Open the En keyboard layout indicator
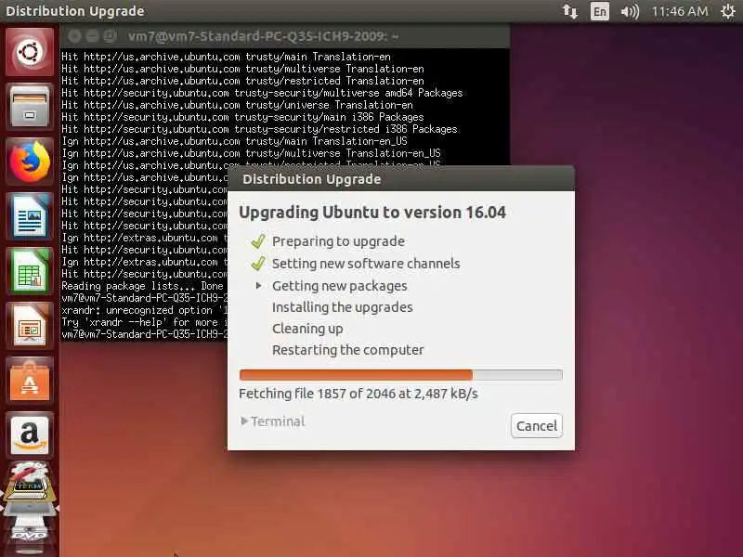The image size is (743, 557). tap(599, 11)
